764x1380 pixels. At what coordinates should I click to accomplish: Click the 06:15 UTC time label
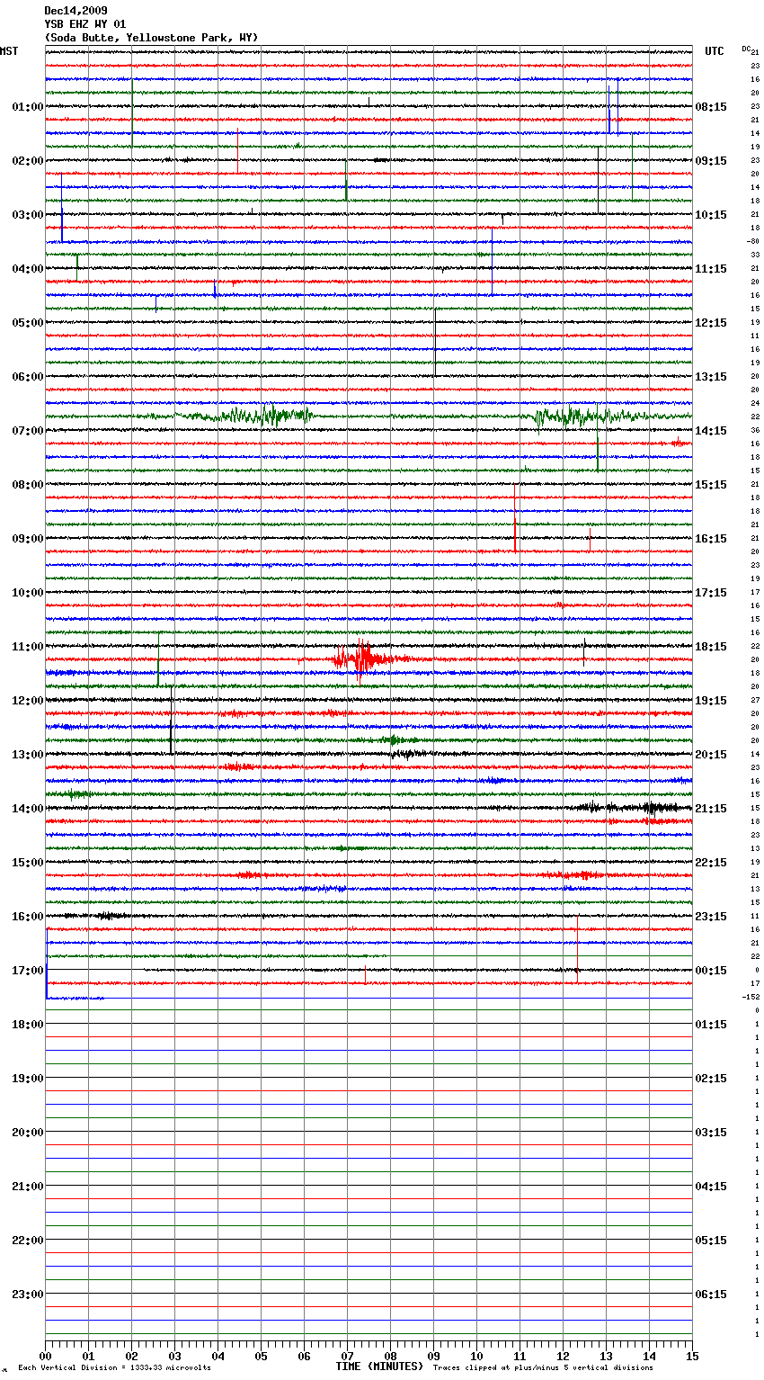click(711, 1295)
